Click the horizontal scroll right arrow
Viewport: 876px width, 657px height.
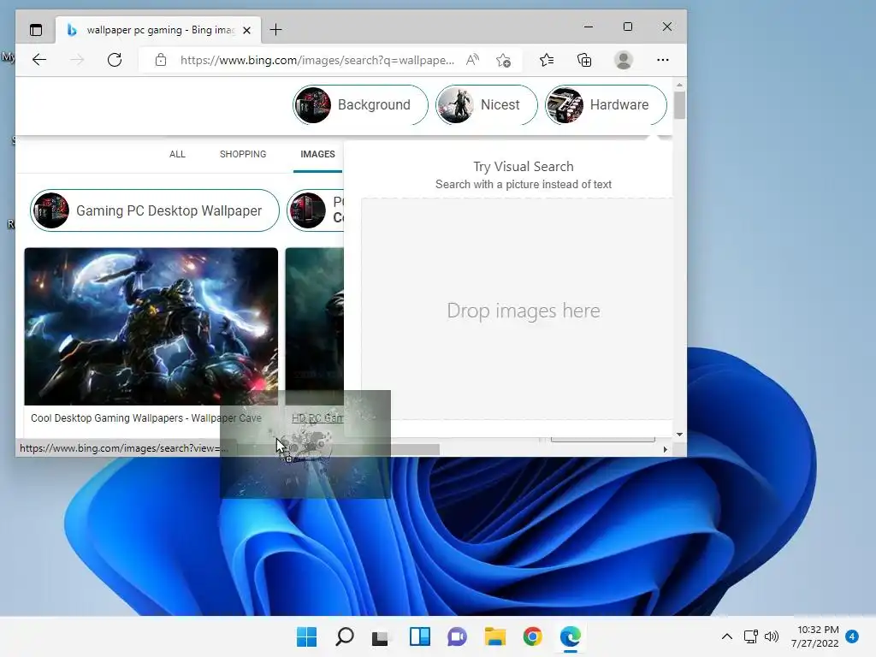665,449
